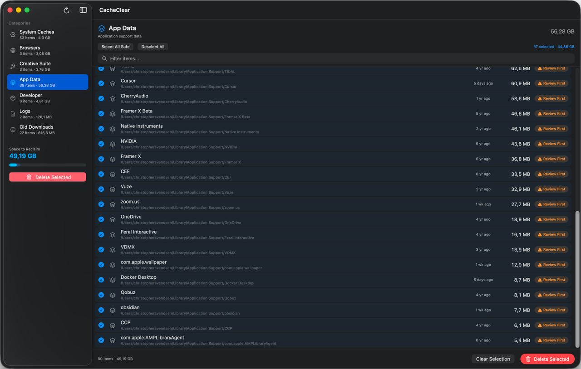The height and width of the screenshot is (369, 581).
Task: Switch to the Browsers category
Action: point(48,50)
